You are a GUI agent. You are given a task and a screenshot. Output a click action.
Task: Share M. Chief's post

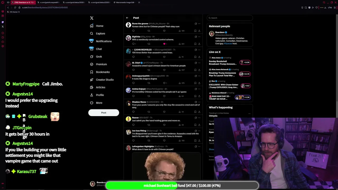[x=199, y=70]
